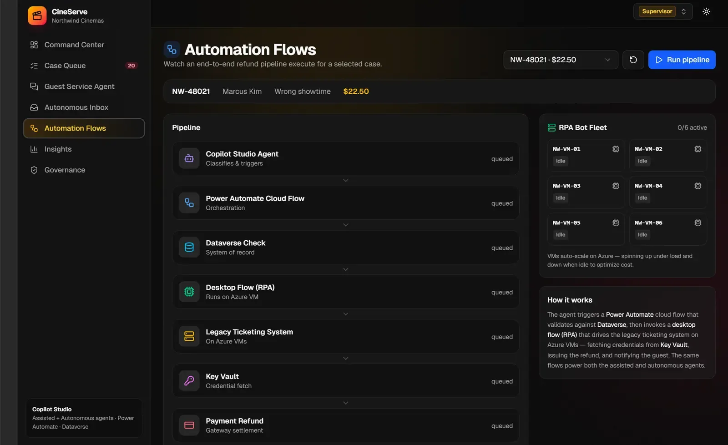Screen dimensions: 728x445
Task: Click the Payment Refund queued status
Action: click(x=502, y=426)
